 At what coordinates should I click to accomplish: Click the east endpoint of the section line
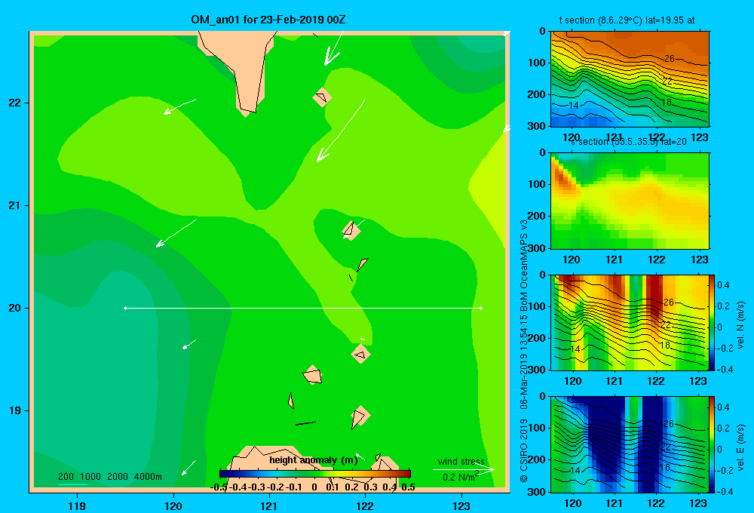[x=481, y=308]
